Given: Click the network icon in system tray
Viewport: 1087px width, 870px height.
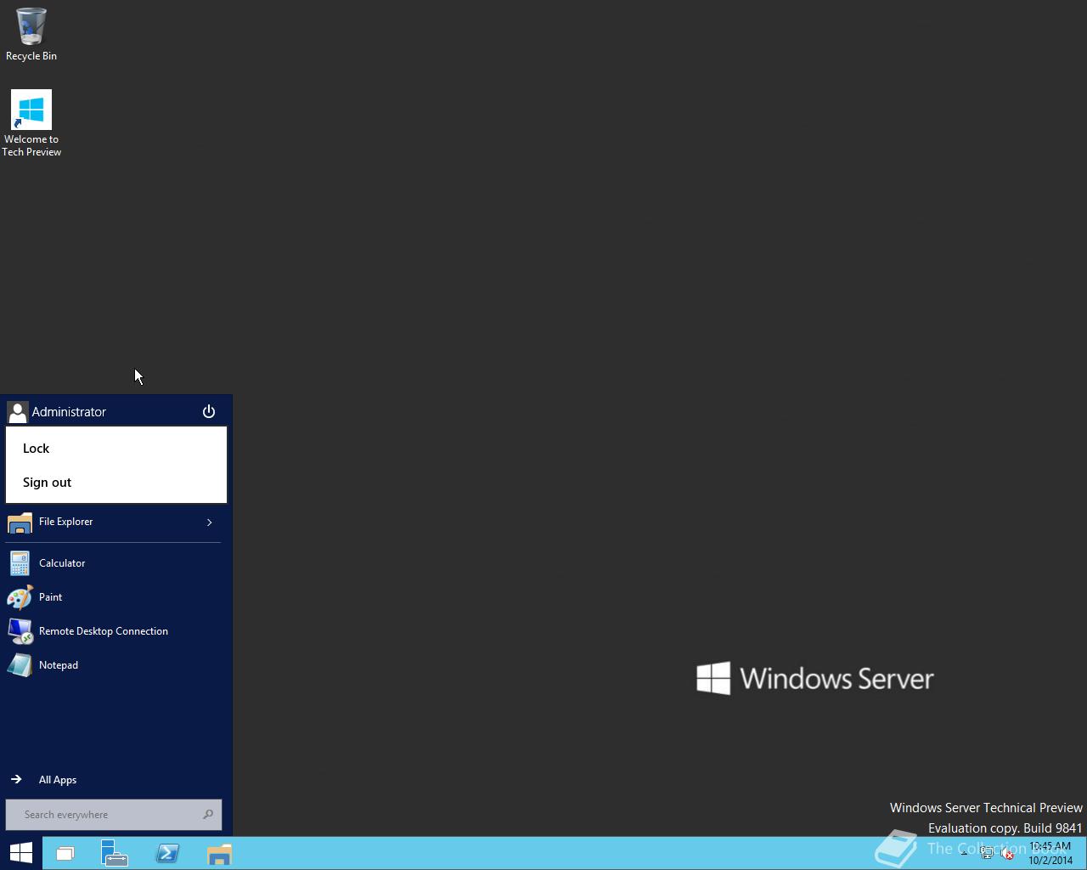Looking at the screenshot, I should click(987, 854).
